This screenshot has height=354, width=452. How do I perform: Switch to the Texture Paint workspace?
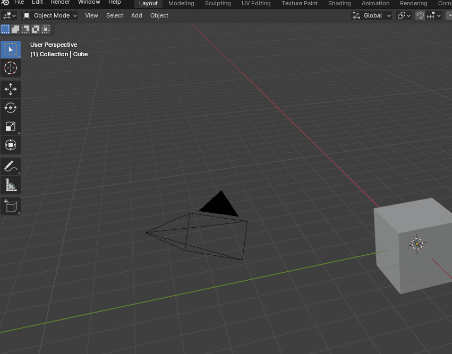click(299, 4)
